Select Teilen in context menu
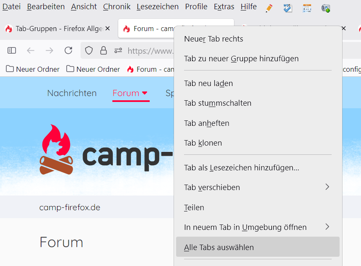 (258, 208)
